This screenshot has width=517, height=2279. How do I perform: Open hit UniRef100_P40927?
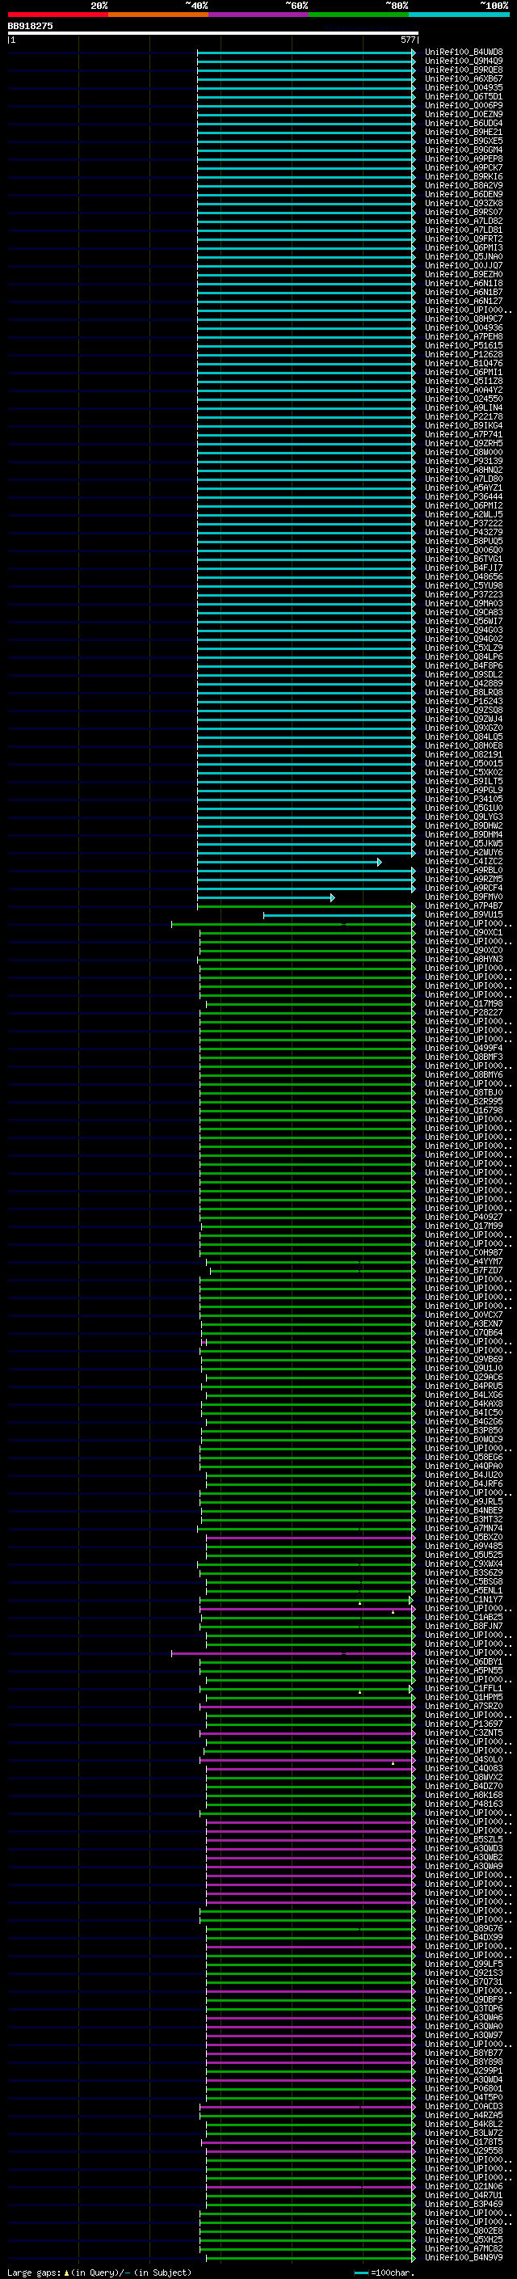click(x=463, y=1217)
